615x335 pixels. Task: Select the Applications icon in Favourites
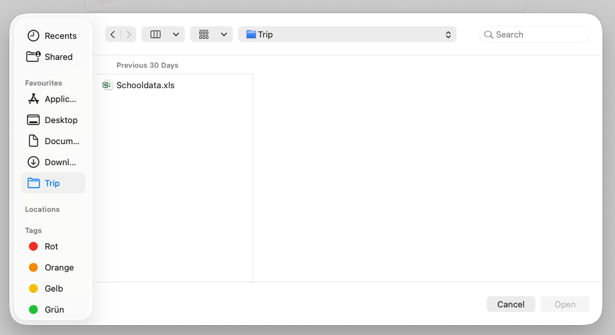(33, 99)
